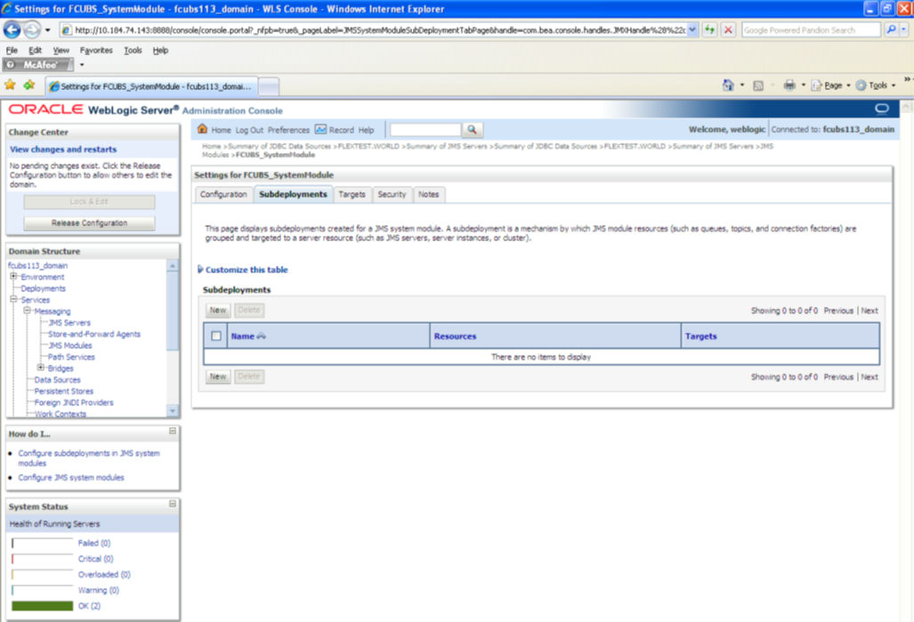Sort by the Resources column header
Viewport: 914px width, 622px height.
click(455, 336)
